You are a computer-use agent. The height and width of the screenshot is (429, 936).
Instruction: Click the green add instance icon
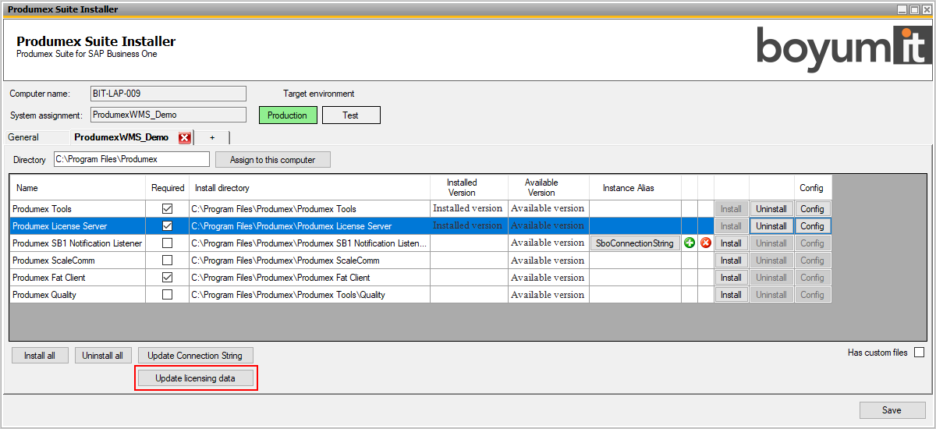pyautogui.click(x=690, y=243)
